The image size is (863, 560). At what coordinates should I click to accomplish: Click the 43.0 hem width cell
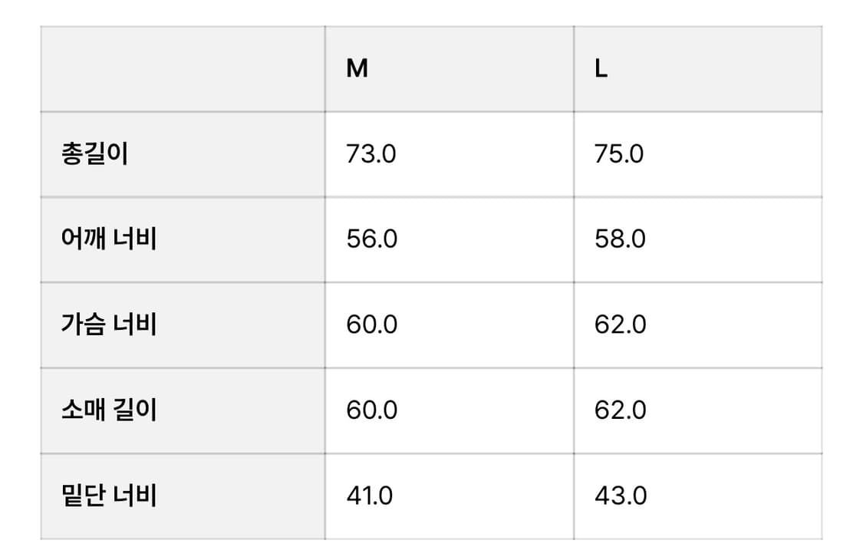click(x=620, y=496)
